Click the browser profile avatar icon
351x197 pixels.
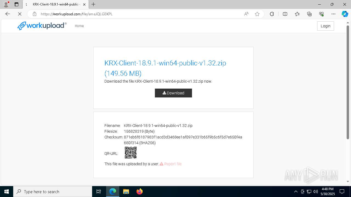(6, 4)
